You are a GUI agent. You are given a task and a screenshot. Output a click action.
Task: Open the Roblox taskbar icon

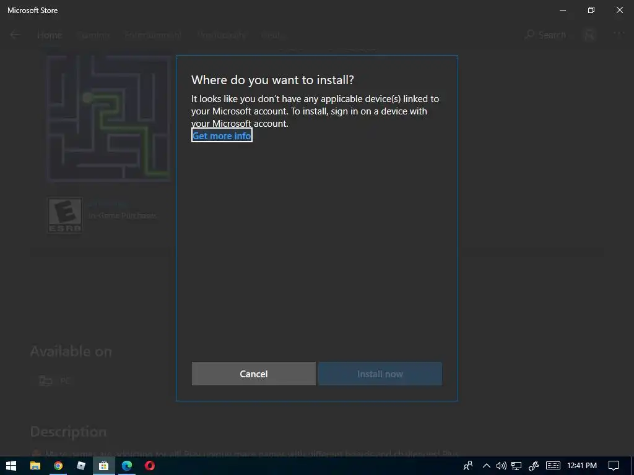point(81,466)
